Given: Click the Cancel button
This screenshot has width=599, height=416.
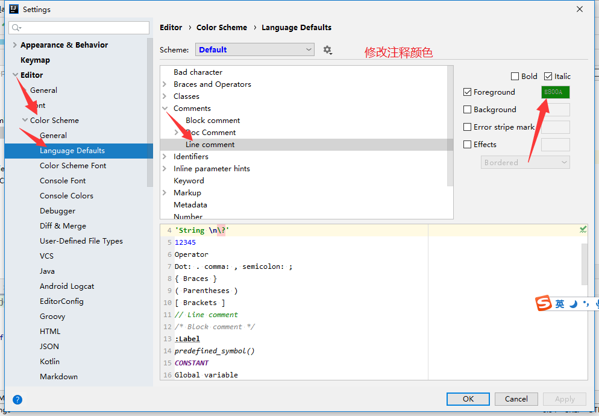Looking at the screenshot, I should (x=516, y=399).
